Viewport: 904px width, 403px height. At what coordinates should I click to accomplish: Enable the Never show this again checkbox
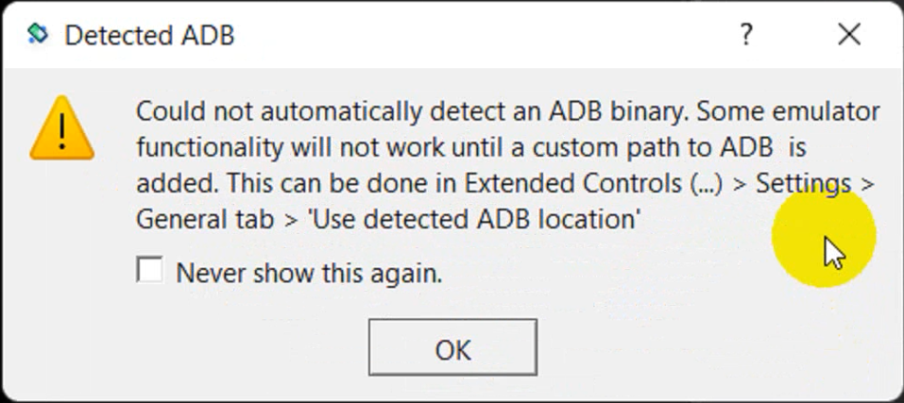pyautogui.click(x=150, y=271)
